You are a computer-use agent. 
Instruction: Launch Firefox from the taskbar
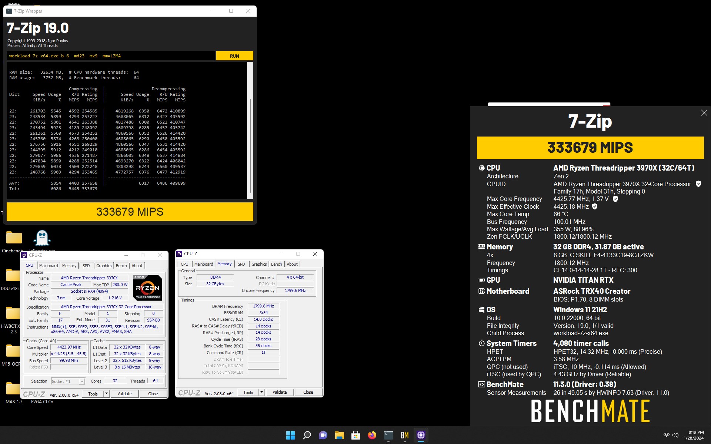pyautogui.click(x=372, y=435)
